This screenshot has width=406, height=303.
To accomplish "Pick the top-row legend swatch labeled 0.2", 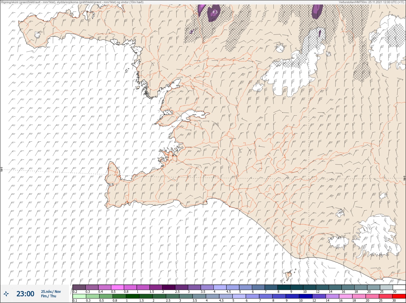I will coord(79,287).
